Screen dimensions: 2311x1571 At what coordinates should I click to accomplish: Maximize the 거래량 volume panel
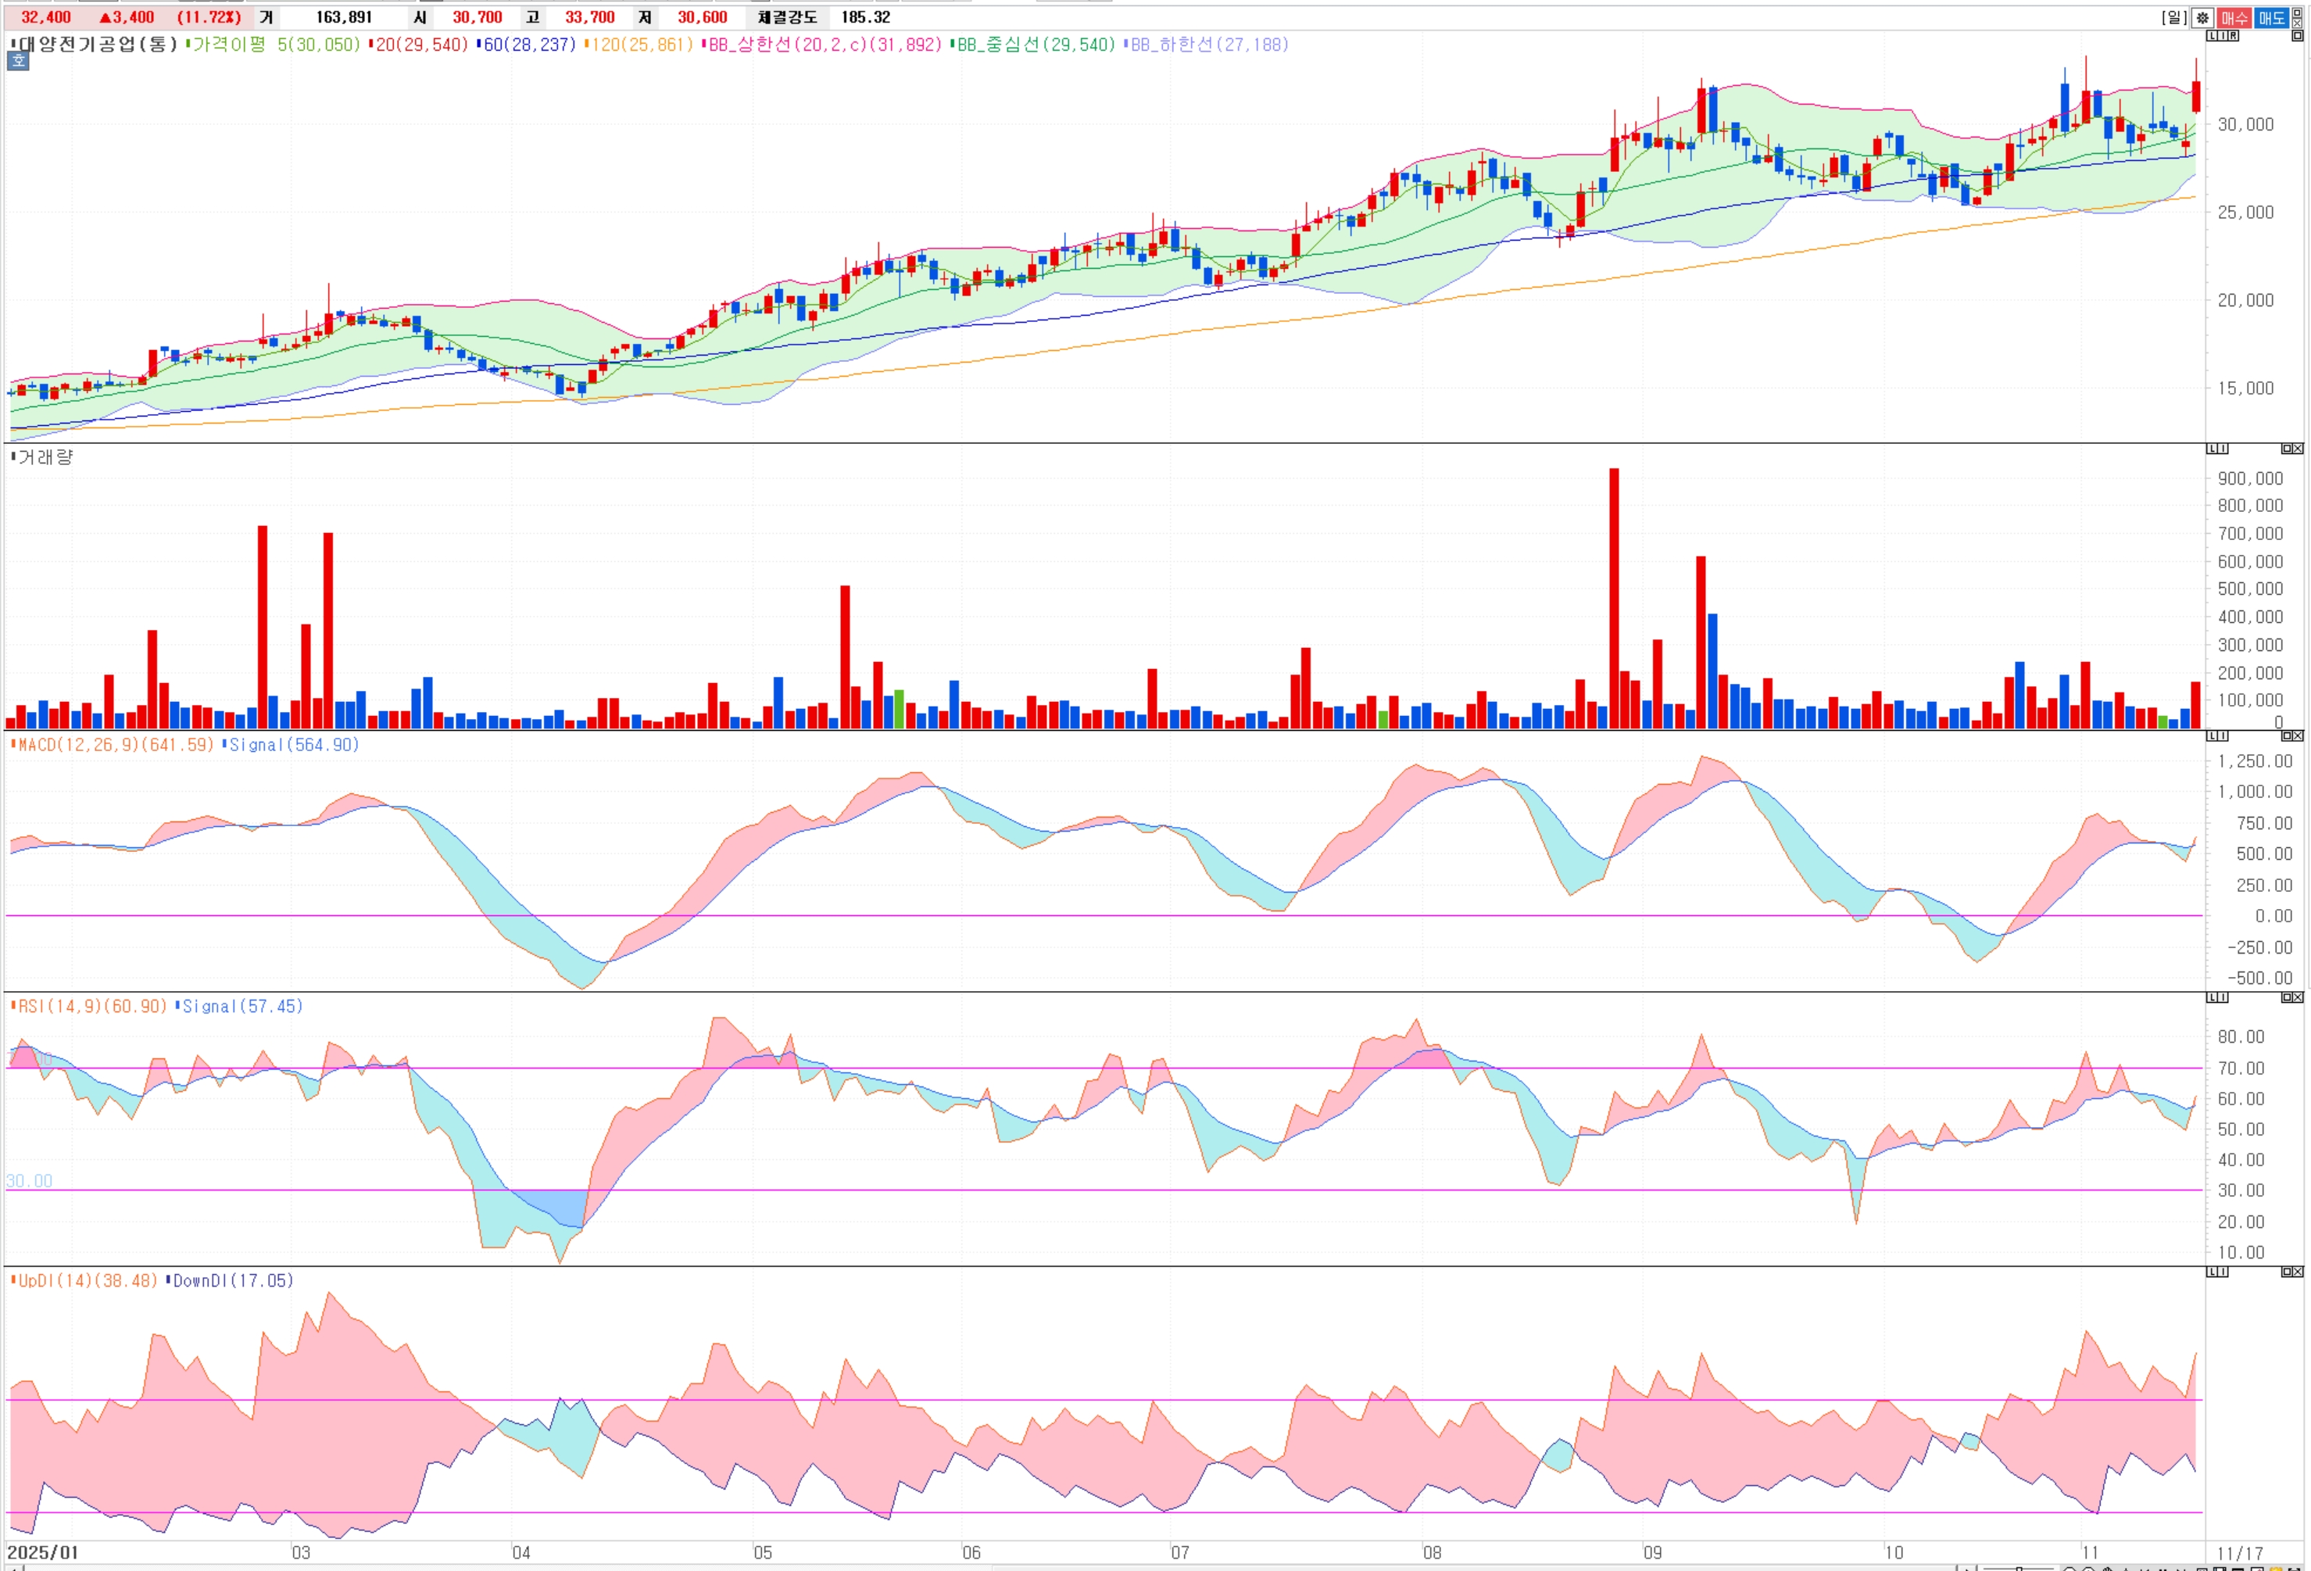click(2287, 449)
